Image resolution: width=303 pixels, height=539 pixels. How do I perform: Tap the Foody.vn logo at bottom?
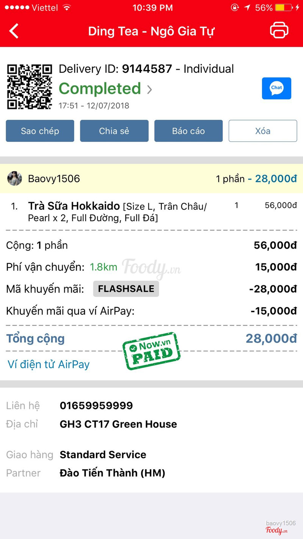(x=276, y=530)
